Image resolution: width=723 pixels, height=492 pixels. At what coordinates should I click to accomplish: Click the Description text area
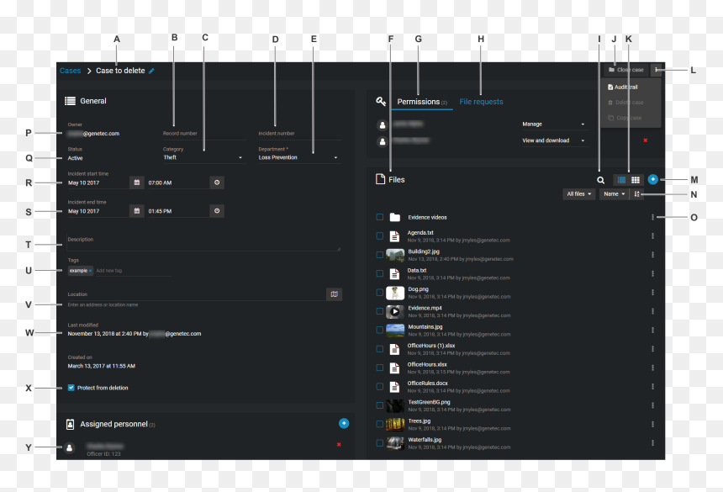[203, 243]
